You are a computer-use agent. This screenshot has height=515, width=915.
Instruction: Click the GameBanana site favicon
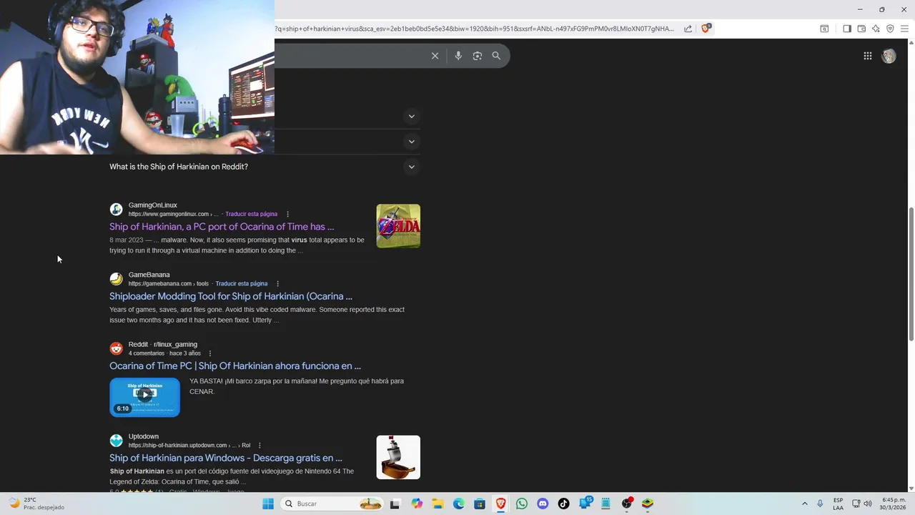click(116, 279)
